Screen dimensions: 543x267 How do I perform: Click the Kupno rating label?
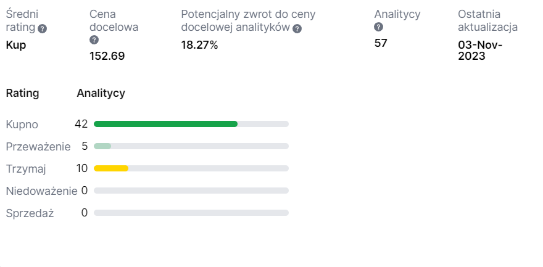pos(22,124)
